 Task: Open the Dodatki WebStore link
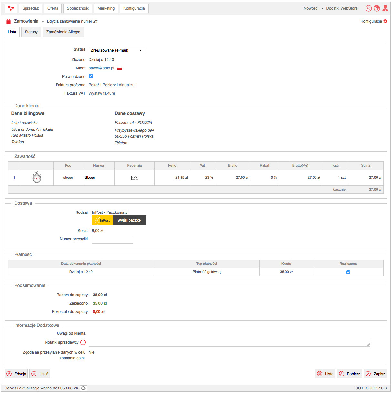point(342,8)
